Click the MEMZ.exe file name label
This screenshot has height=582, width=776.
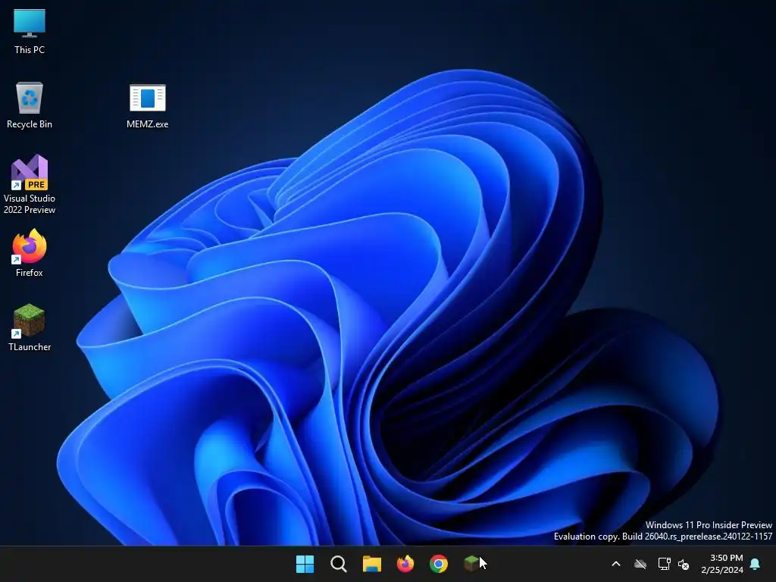[148, 124]
